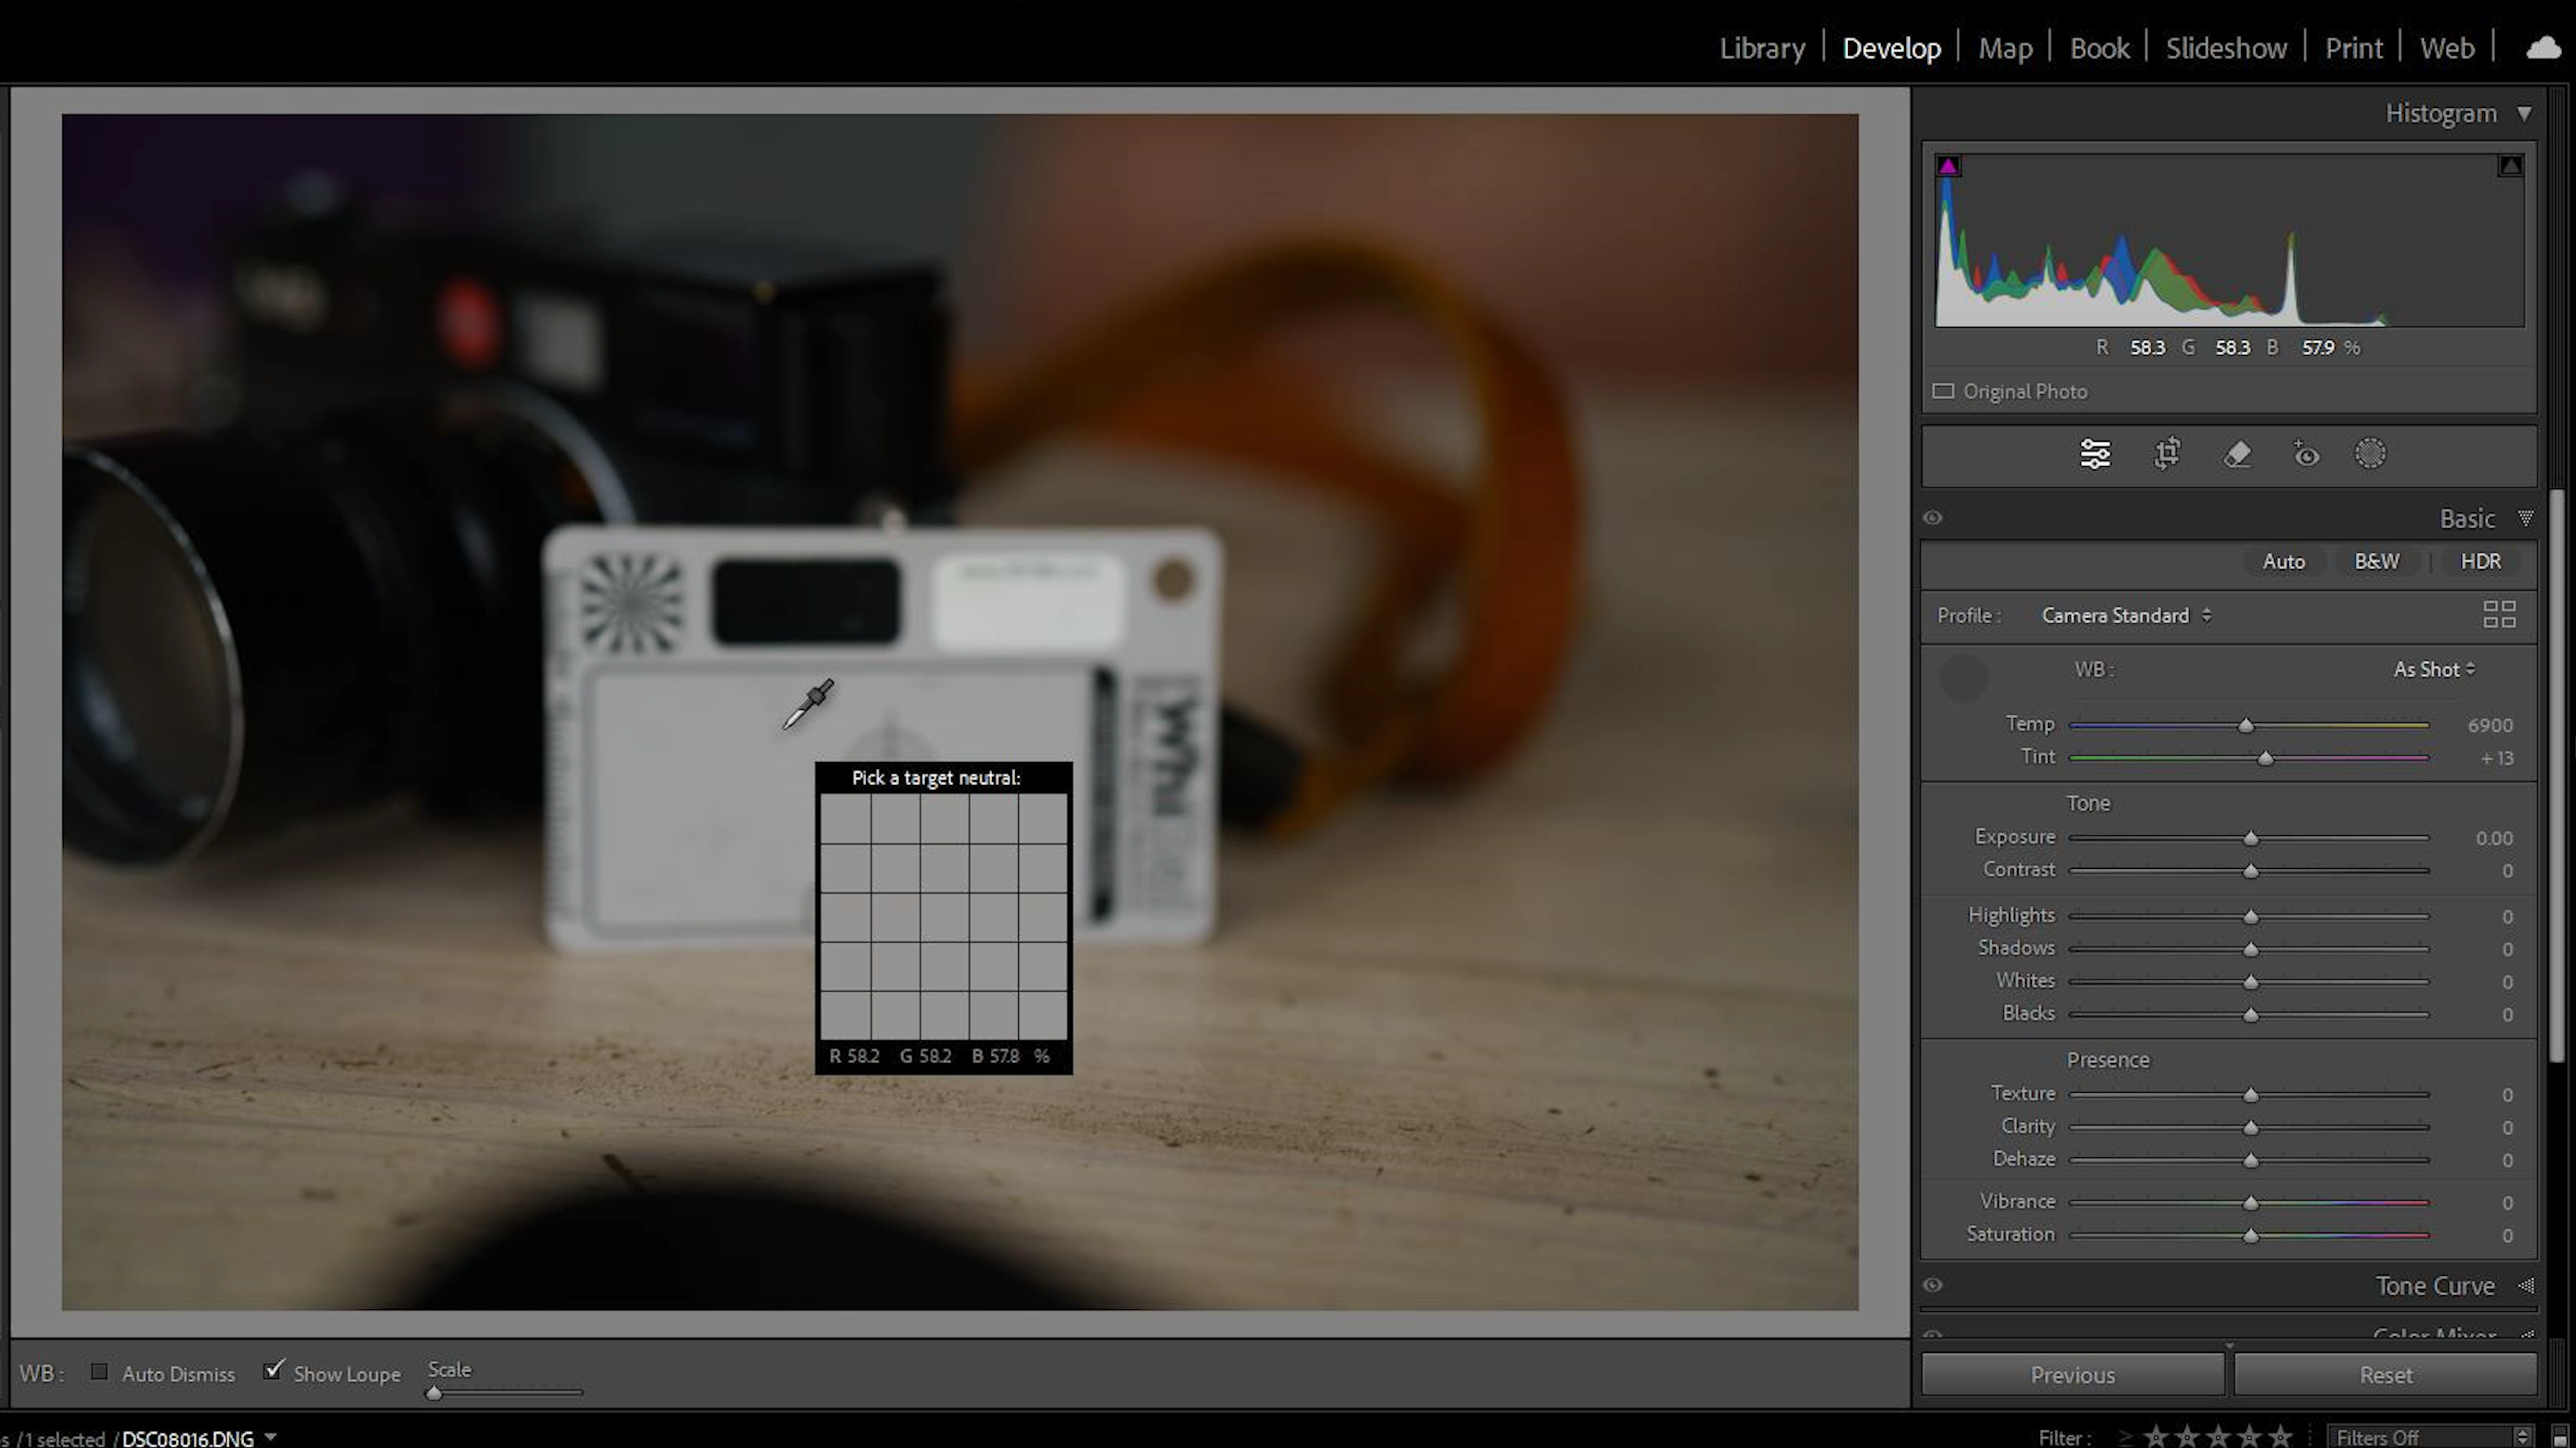Open the profile browser grid icon
Screen dimensions: 2576x1448
tap(2499, 615)
